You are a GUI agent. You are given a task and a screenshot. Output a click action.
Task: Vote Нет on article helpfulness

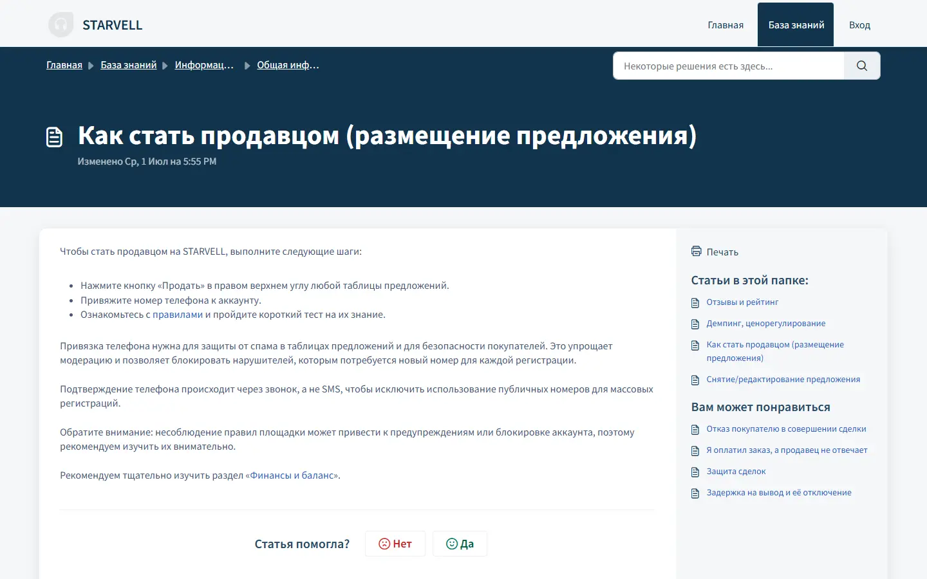pos(395,544)
